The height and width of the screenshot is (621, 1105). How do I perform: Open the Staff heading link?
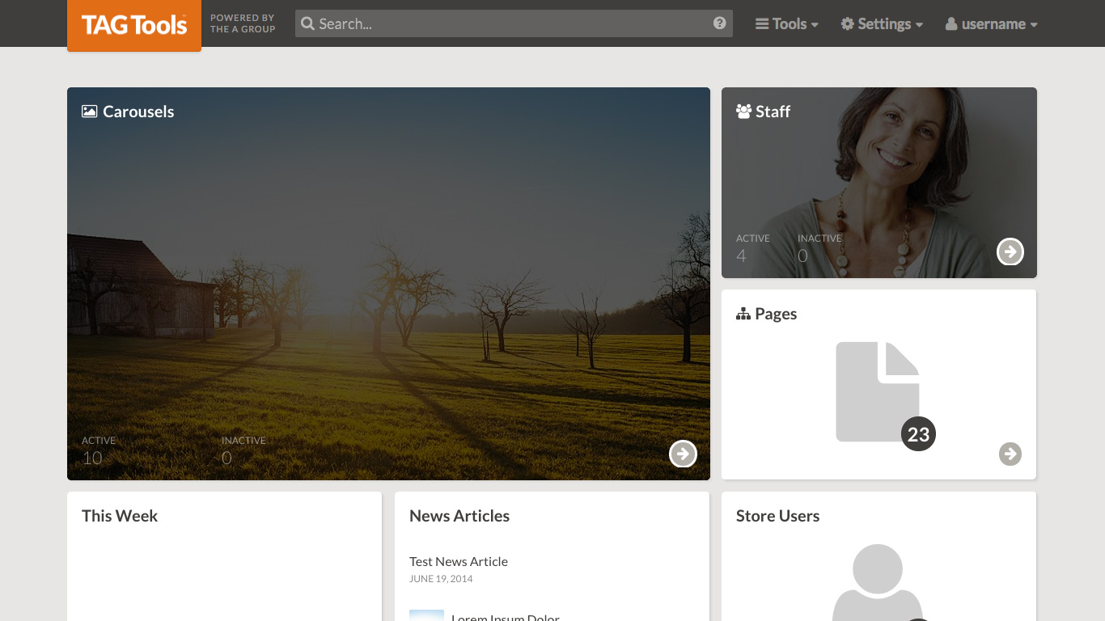pyautogui.click(x=773, y=112)
